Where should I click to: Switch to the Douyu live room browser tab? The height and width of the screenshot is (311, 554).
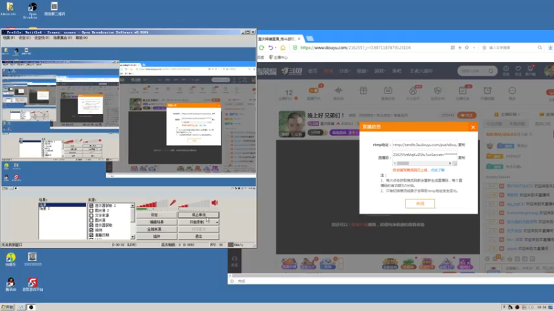(x=278, y=39)
